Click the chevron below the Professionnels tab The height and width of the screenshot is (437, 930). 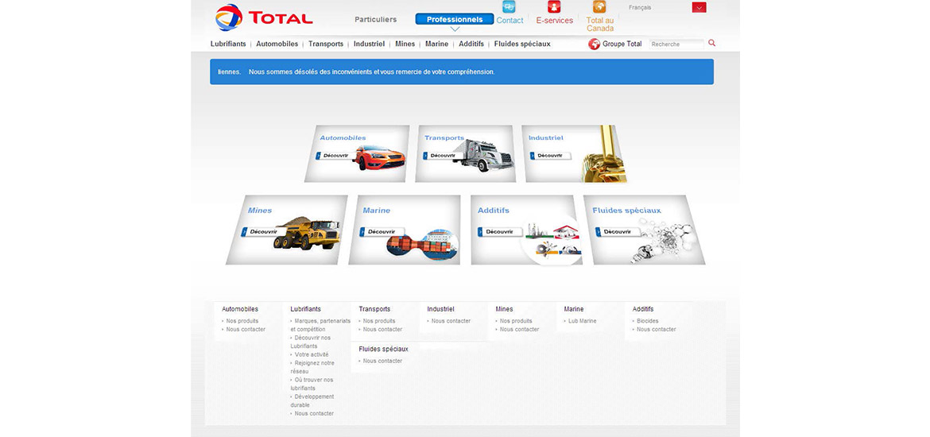pos(455,29)
